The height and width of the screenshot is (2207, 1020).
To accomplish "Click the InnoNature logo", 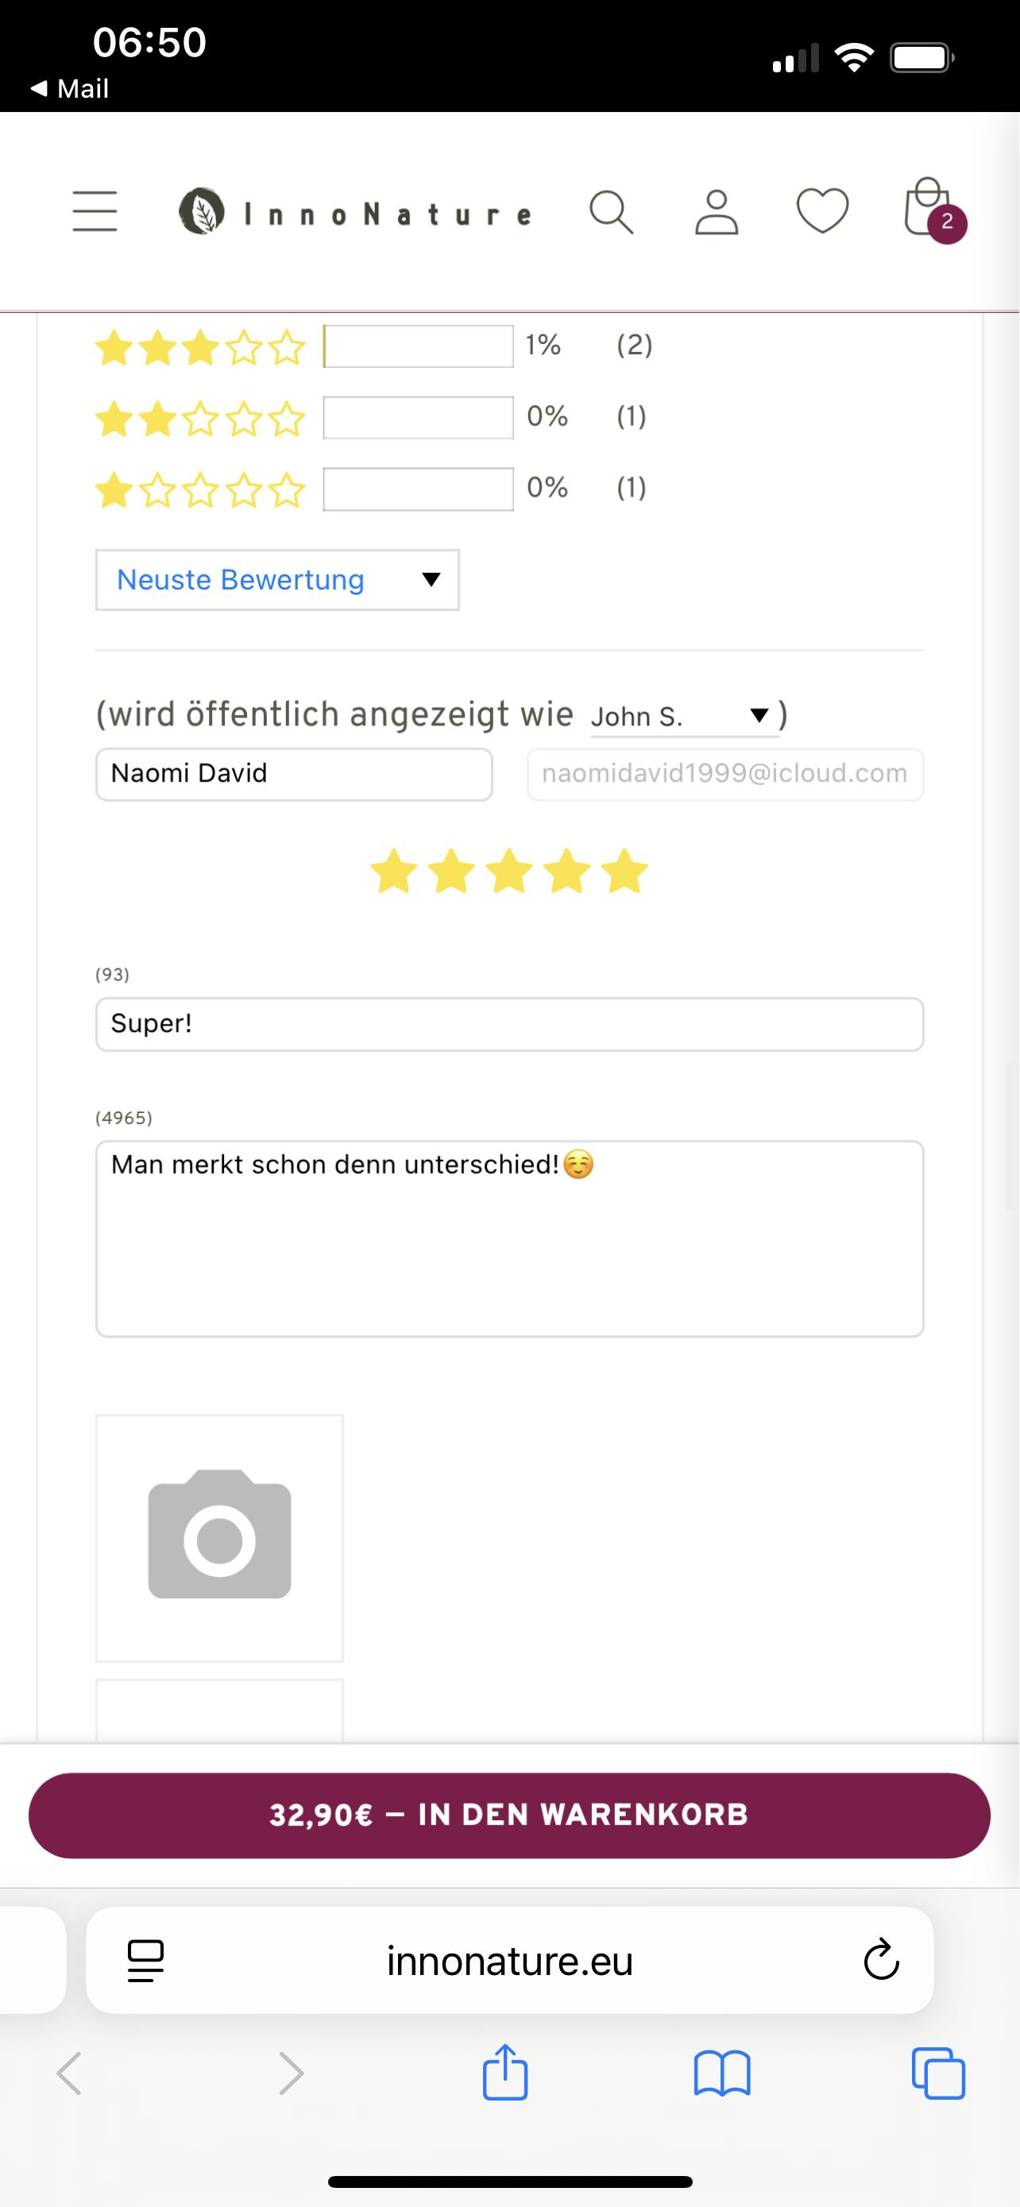I will tap(356, 212).
